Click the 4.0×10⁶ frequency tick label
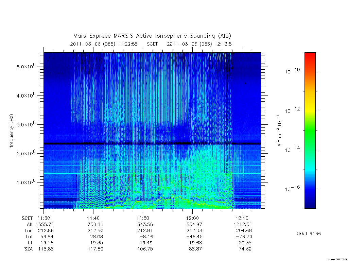348x261 pixels. coord(26,95)
